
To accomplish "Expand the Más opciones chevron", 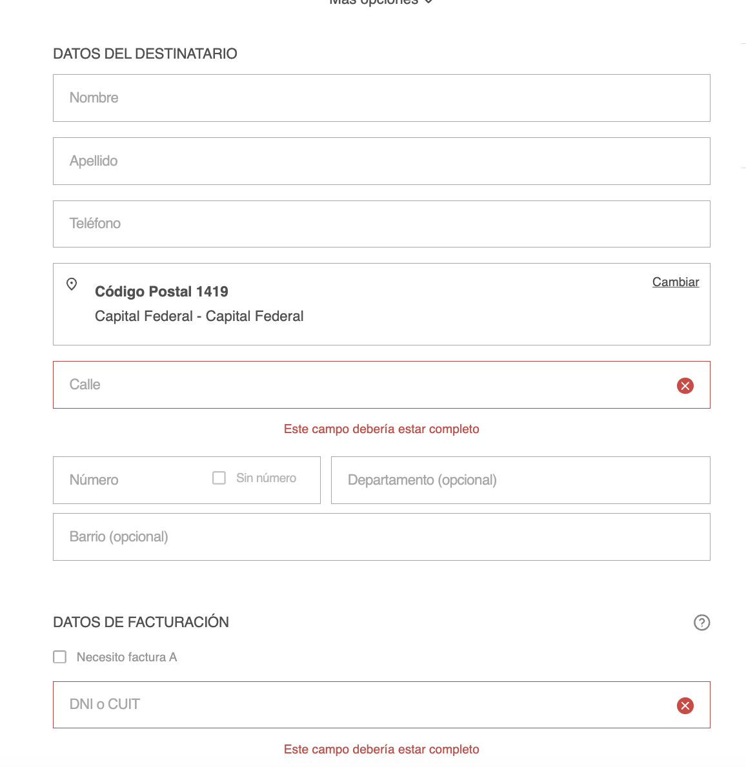I will click(x=428, y=2).
